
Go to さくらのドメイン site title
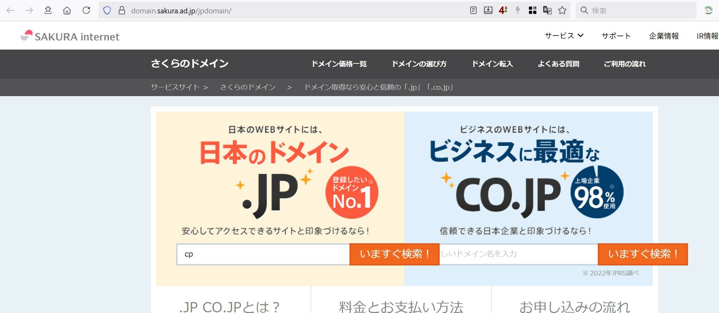click(190, 63)
